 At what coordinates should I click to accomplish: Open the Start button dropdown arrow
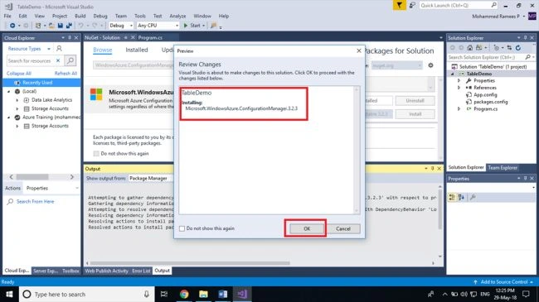tap(203, 26)
